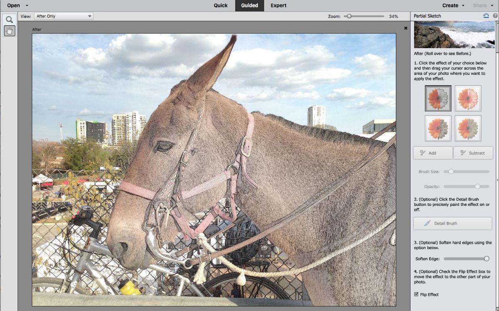Viewport: 499px width, 311px height.
Task: Select the bottom-left orange flower sketch effect
Action: (x=437, y=128)
